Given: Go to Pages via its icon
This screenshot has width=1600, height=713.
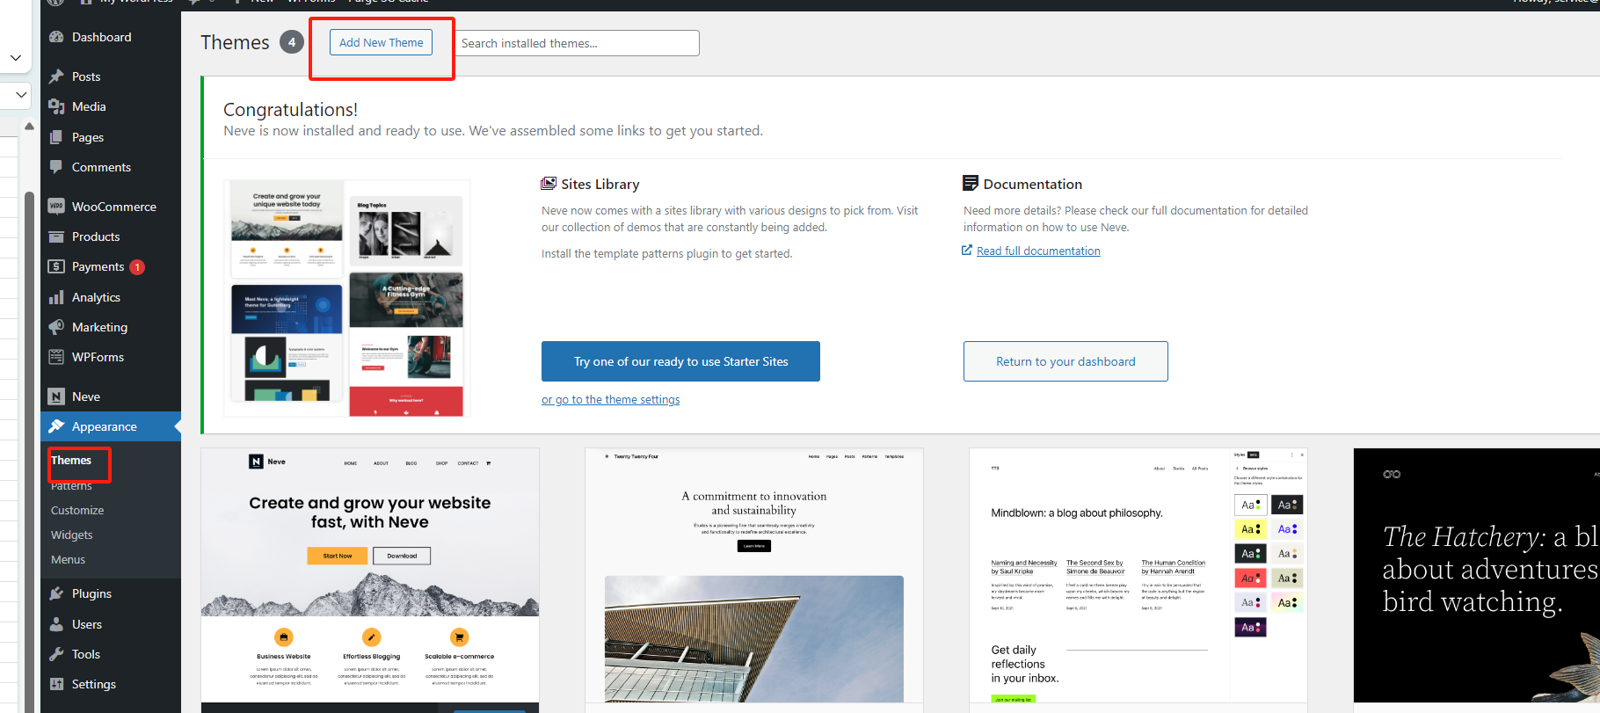Looking at the screenshot, I should tap(56, 137).
